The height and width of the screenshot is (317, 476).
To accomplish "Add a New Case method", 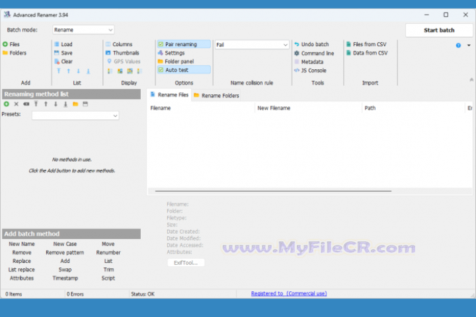I will coord(65,244).
